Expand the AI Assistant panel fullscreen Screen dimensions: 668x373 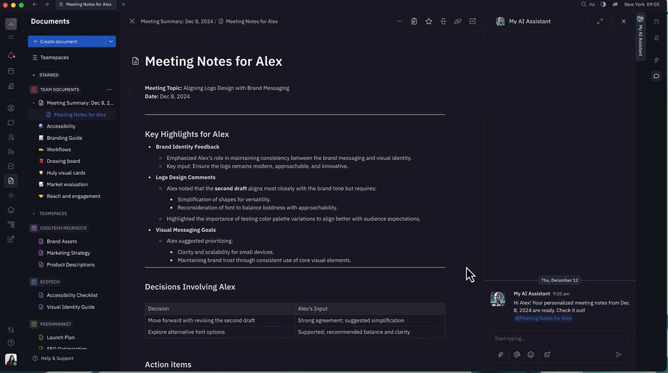tap(600, 21)
